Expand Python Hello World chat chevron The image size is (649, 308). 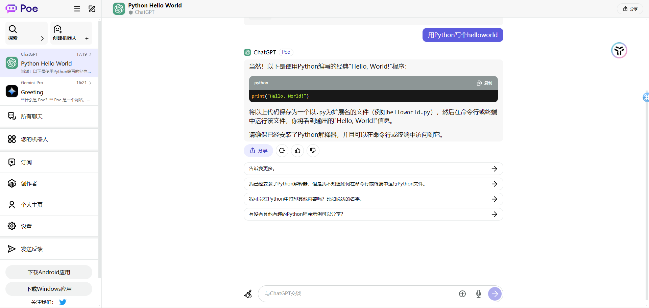coord(91,54)
